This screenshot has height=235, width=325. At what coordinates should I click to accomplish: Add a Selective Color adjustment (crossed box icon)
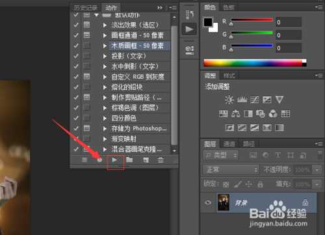pos(266,128)
